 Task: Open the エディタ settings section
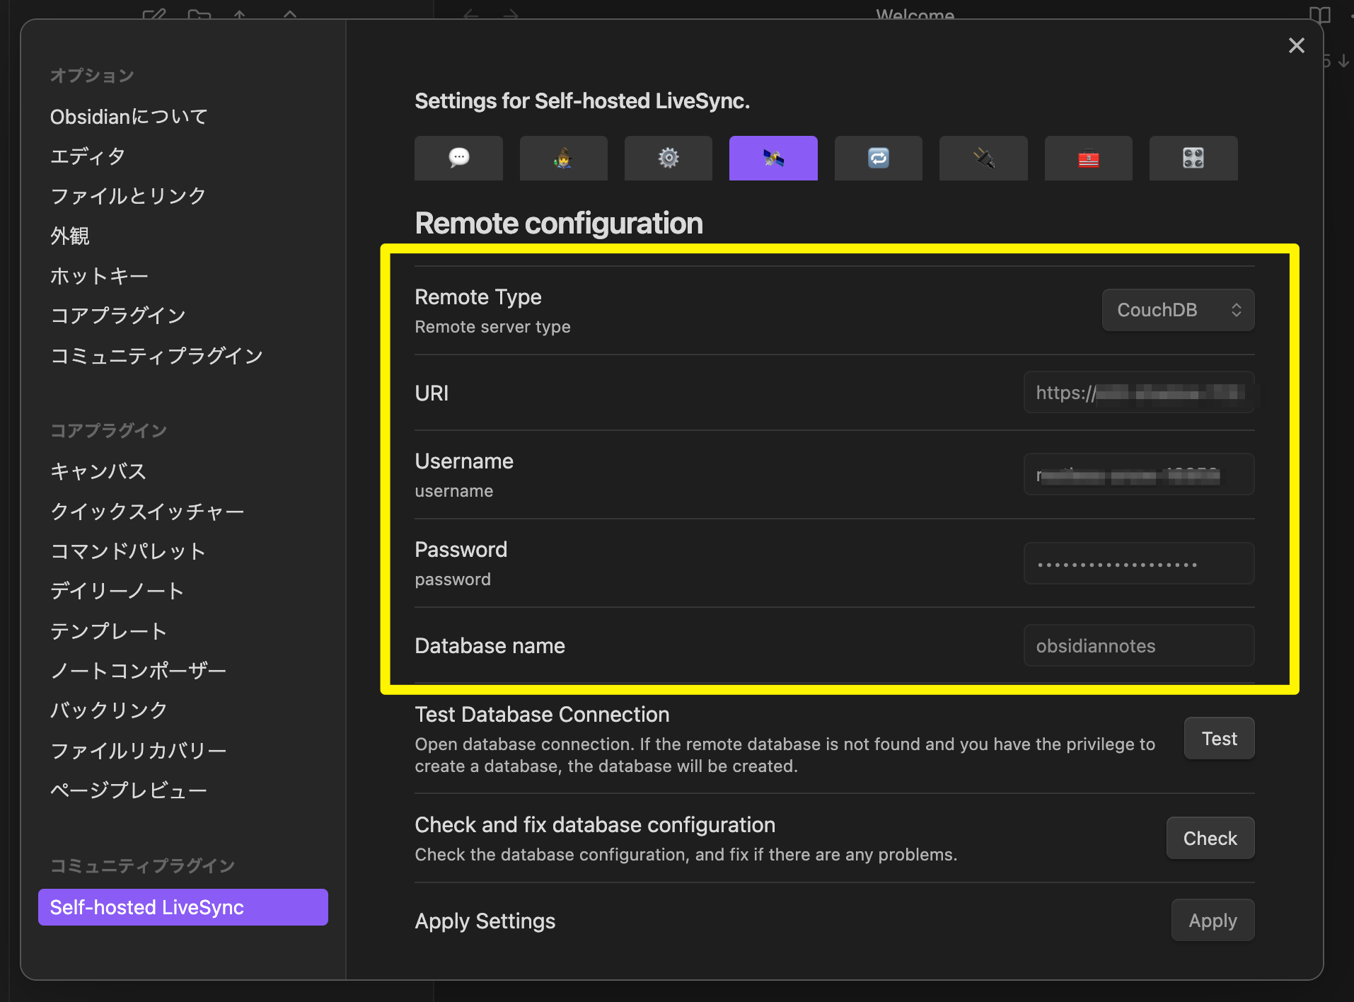coord(87,156)
